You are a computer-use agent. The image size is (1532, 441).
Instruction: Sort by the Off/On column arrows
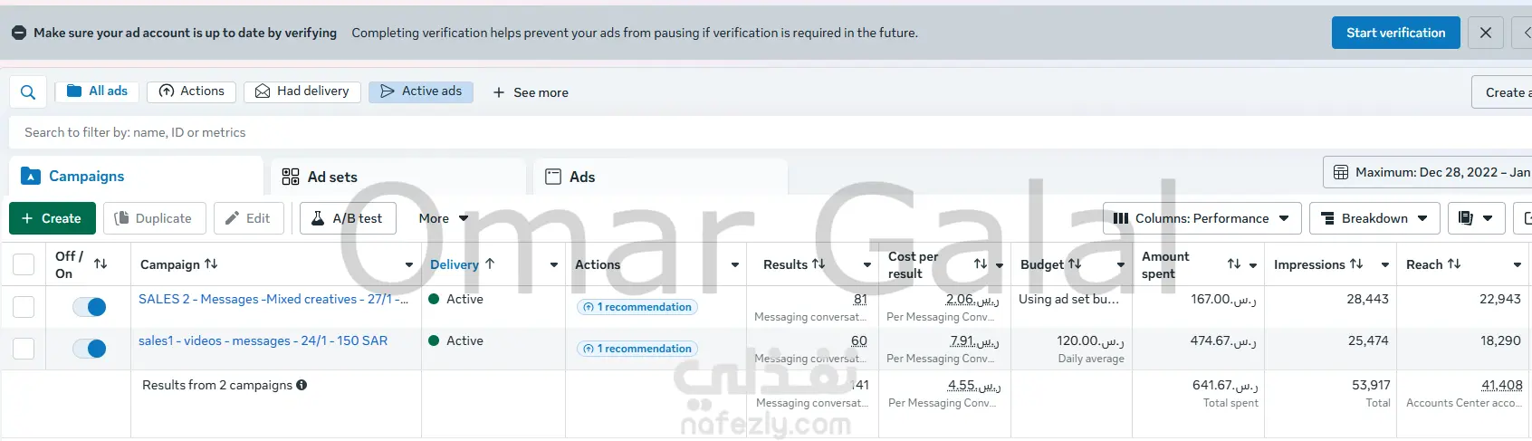(101, 264)
